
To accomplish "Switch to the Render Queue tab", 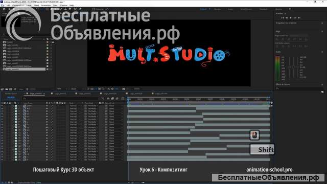I will [x=11, y=94].
